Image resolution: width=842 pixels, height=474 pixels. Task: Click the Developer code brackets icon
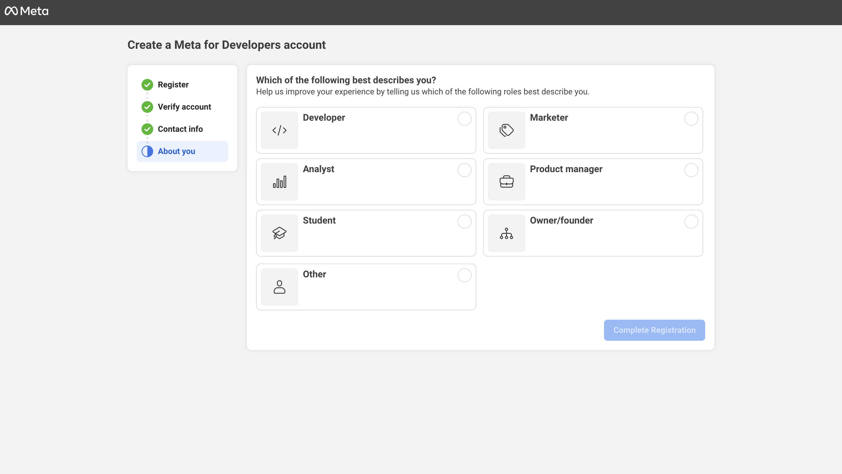279,130
